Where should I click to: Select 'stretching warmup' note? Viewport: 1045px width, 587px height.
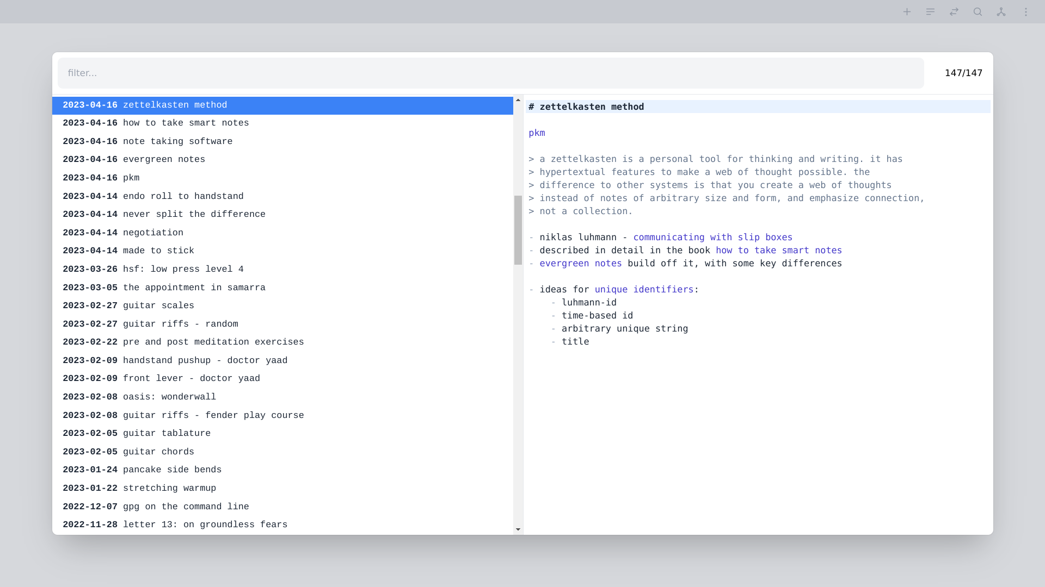[282, 489]
